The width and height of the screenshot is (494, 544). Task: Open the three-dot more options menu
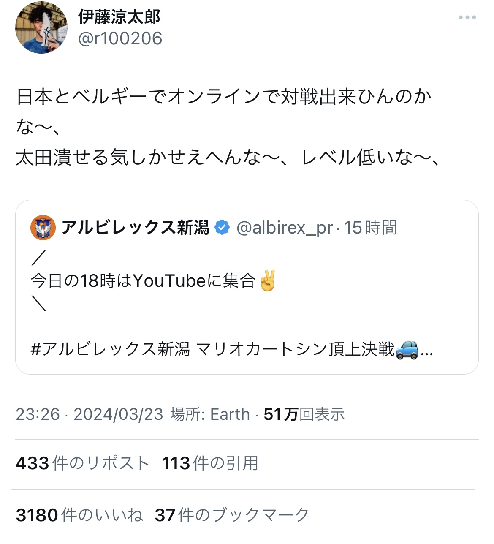coord(467,18)
